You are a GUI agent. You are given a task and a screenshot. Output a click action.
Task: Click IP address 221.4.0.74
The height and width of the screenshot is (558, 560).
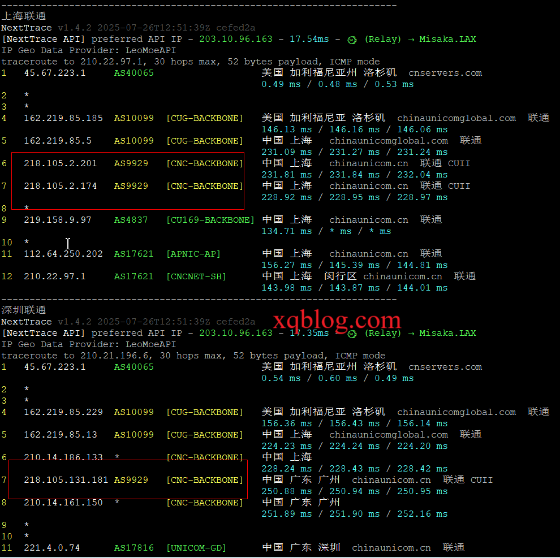(51, 548)
